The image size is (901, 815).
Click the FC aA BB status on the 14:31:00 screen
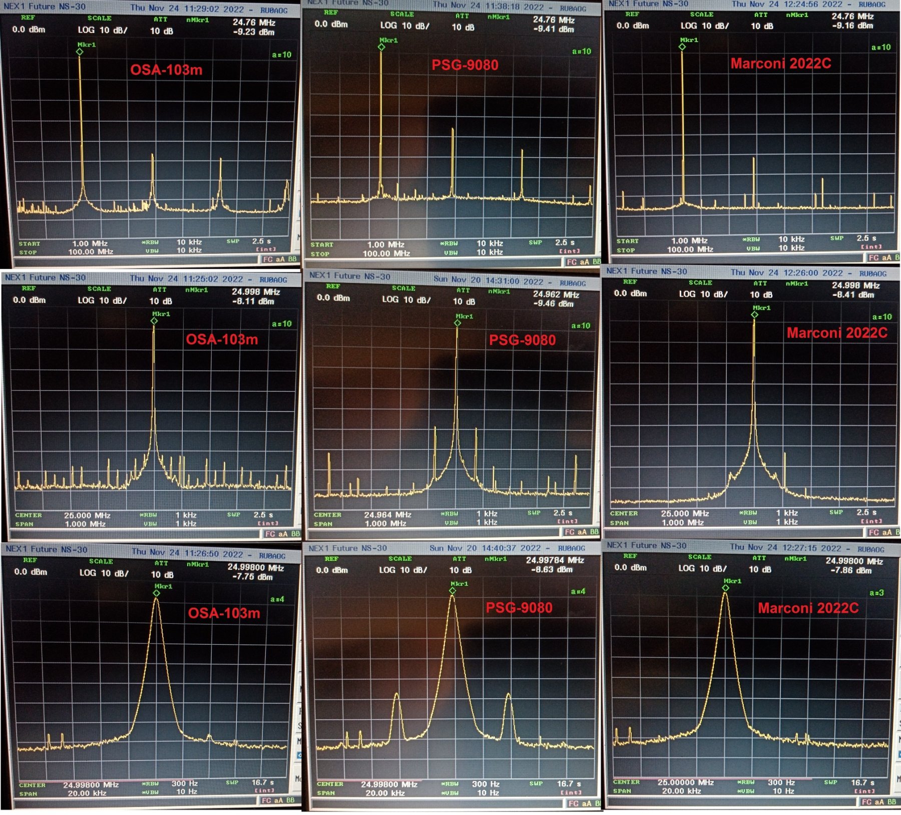(581, 532)
